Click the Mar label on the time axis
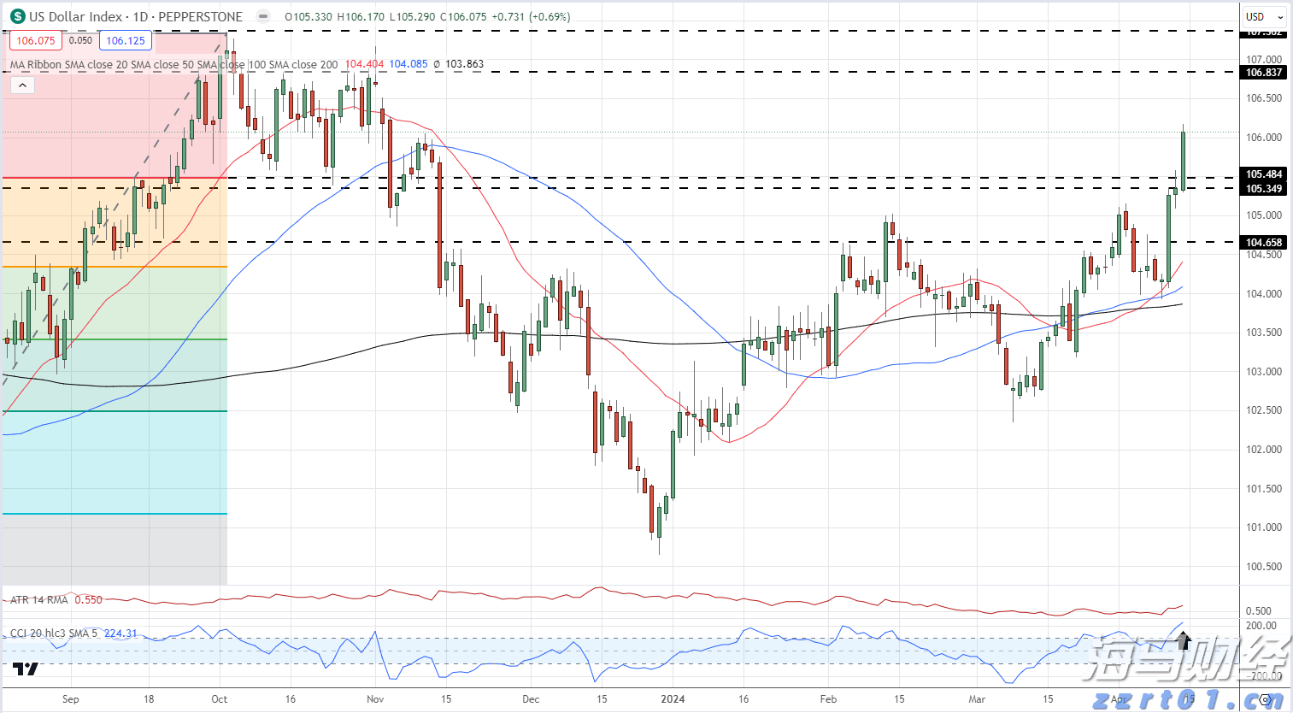1293x713 pixels. (977, 699)
